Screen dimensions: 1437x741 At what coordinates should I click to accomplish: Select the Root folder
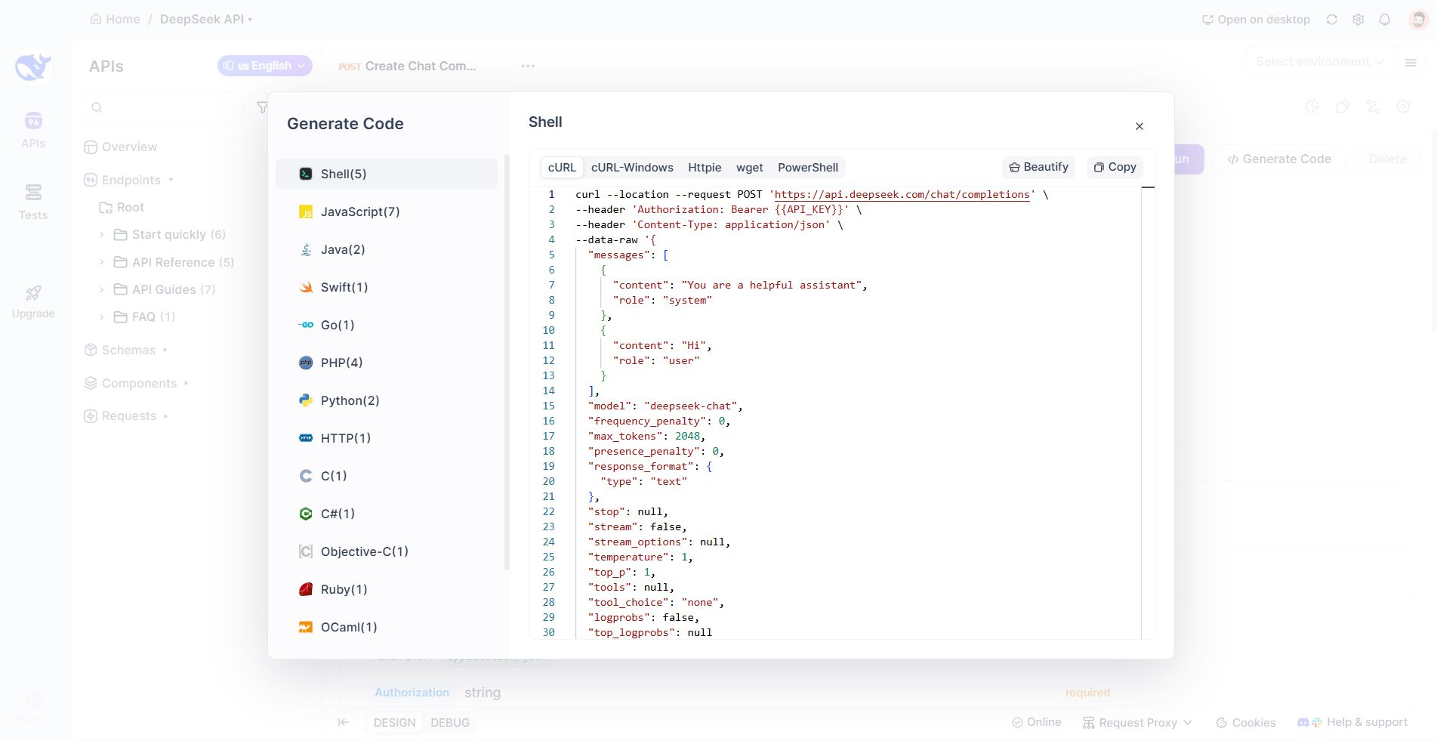tap(122, 207)
